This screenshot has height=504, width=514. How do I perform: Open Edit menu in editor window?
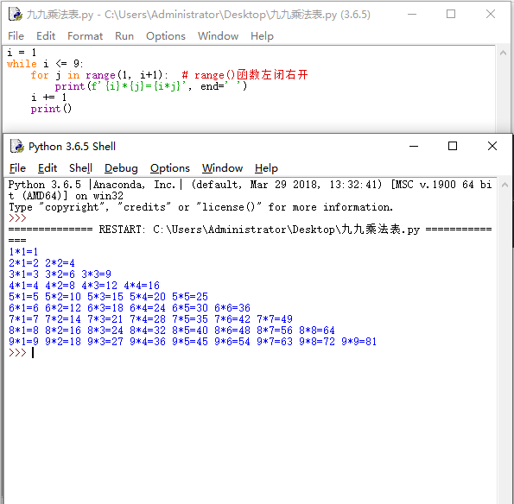coord(46,35)
